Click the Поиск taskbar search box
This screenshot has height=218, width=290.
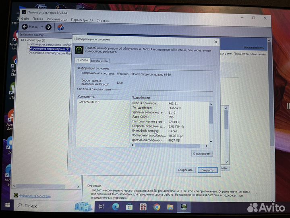[x=54, y=206]
